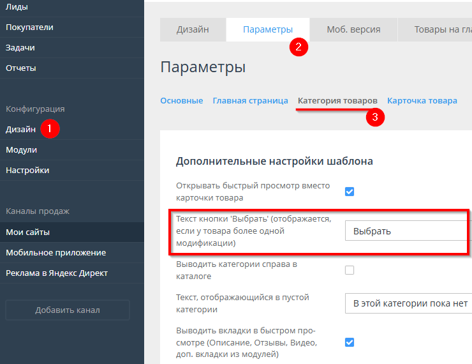Click the Добавить канал button
The image size is (472, 364).
(x=67, y=310)
